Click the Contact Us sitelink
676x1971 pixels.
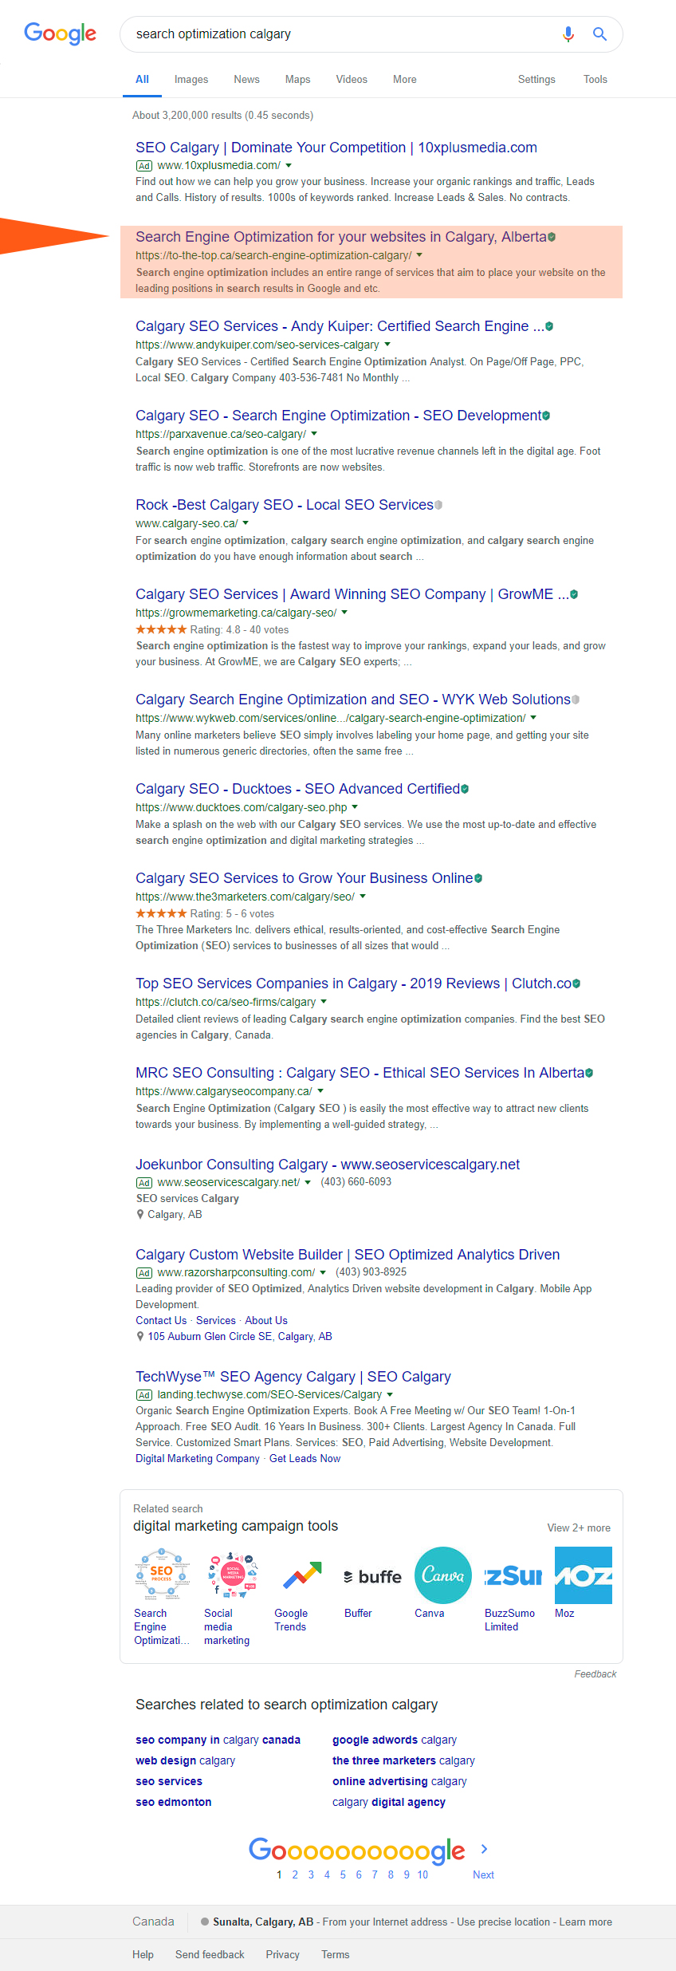pyautogui.click(x=161, y=1321)
